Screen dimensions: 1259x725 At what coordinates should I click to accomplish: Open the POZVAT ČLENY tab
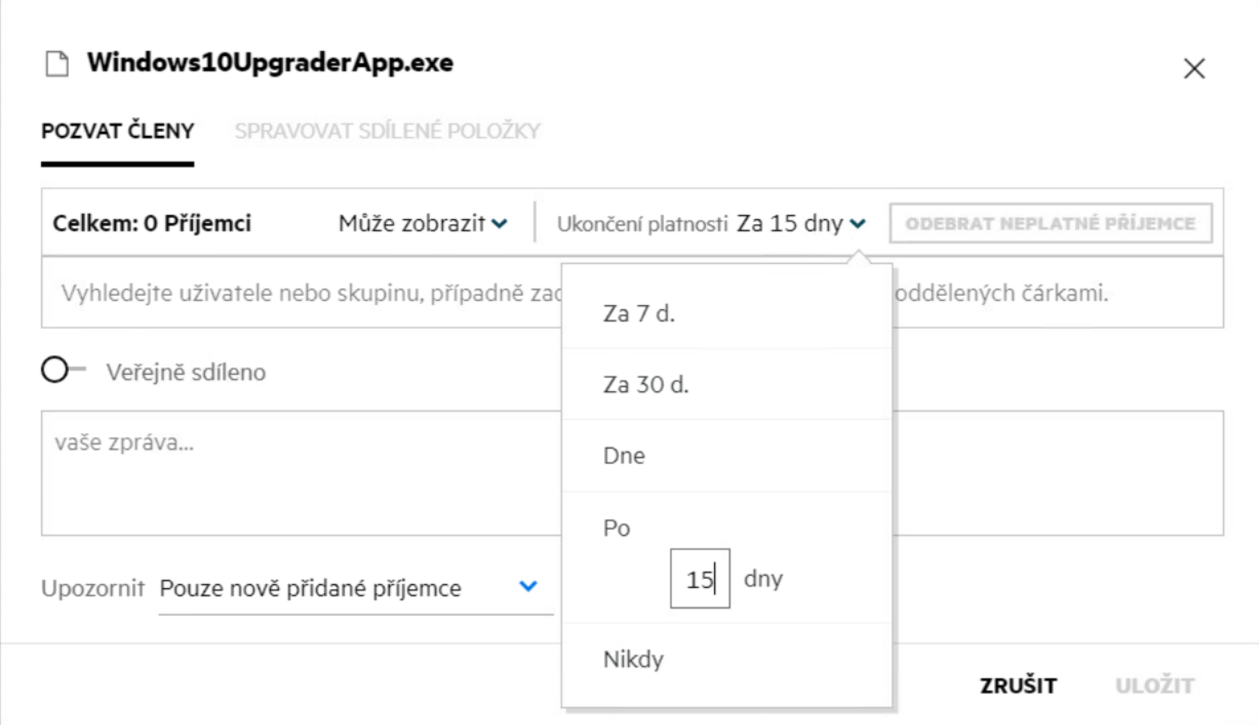click(x=117, y=131)
